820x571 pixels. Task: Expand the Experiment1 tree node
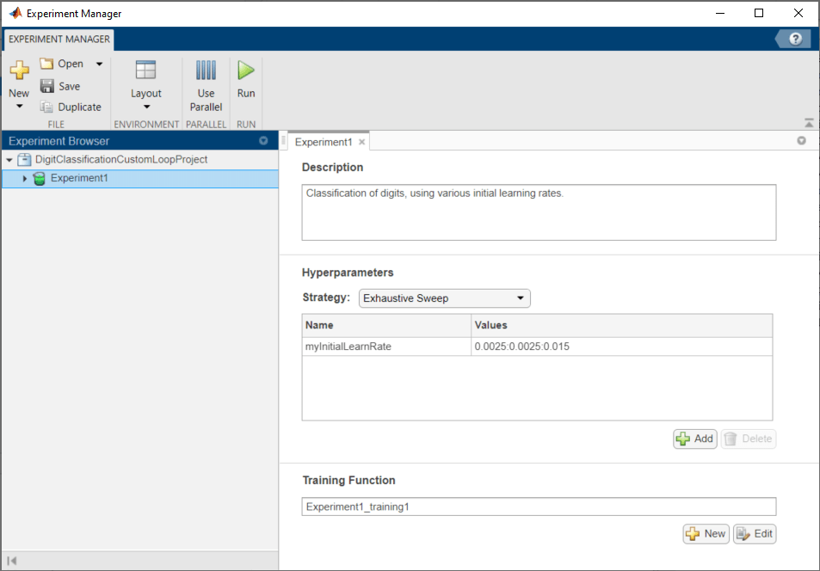tap(24, 178)
